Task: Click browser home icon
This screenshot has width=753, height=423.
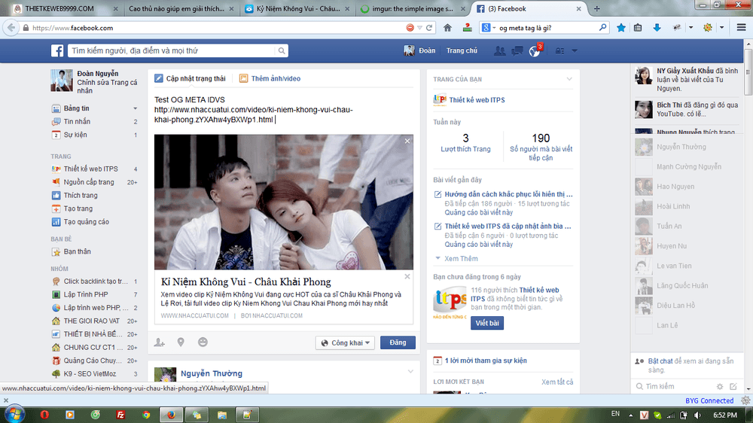Action: [x=447, y=28]
